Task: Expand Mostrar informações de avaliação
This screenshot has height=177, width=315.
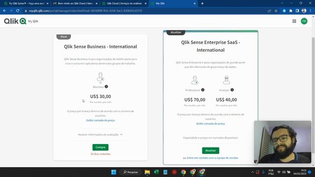Action: tap(100, 134)
